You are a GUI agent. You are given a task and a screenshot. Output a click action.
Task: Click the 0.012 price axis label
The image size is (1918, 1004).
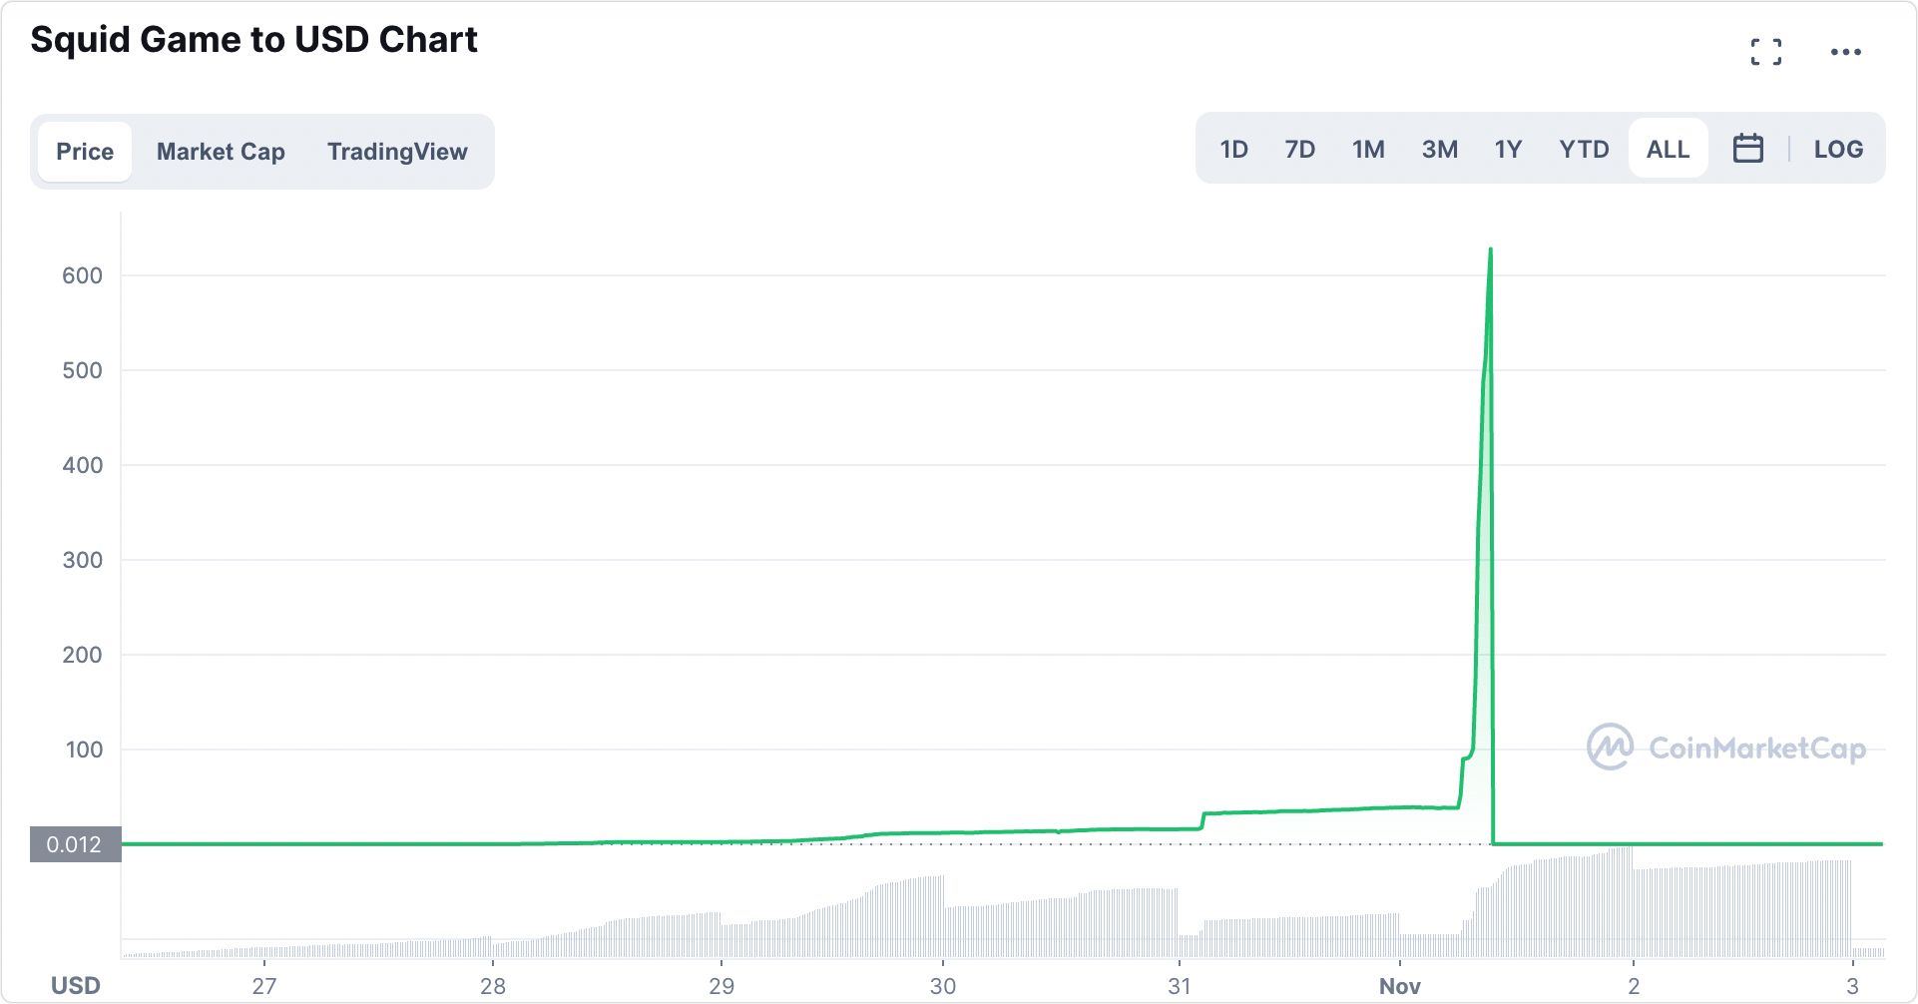74,843
